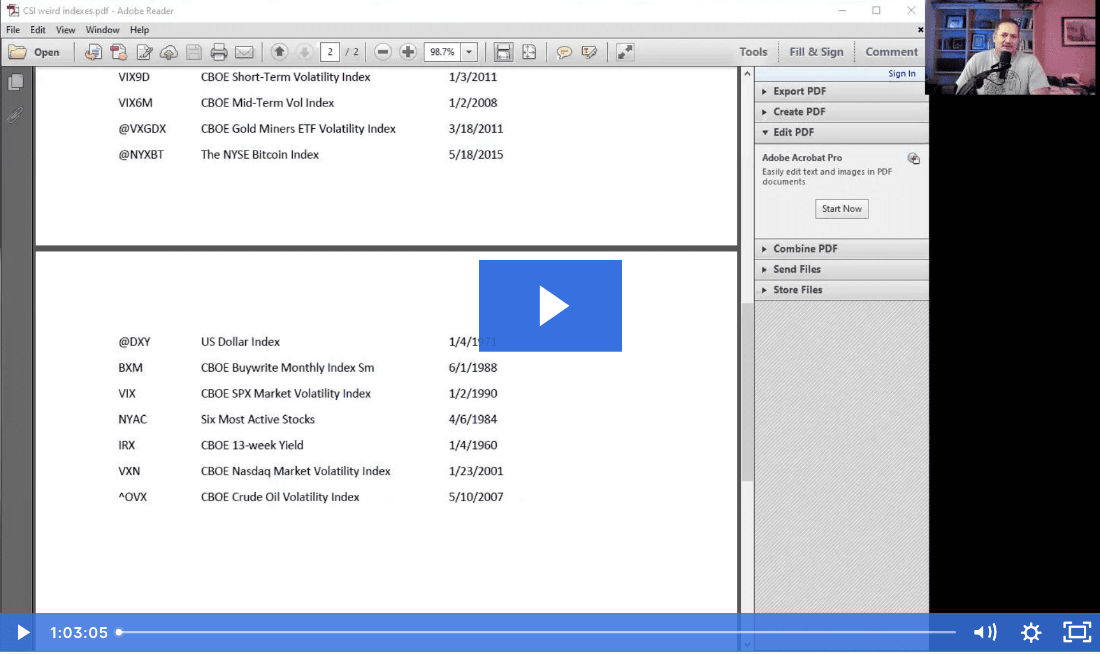The width and height of the screenshot is (1100, 654).
Task: Open the Help menu
Action: 139,30
